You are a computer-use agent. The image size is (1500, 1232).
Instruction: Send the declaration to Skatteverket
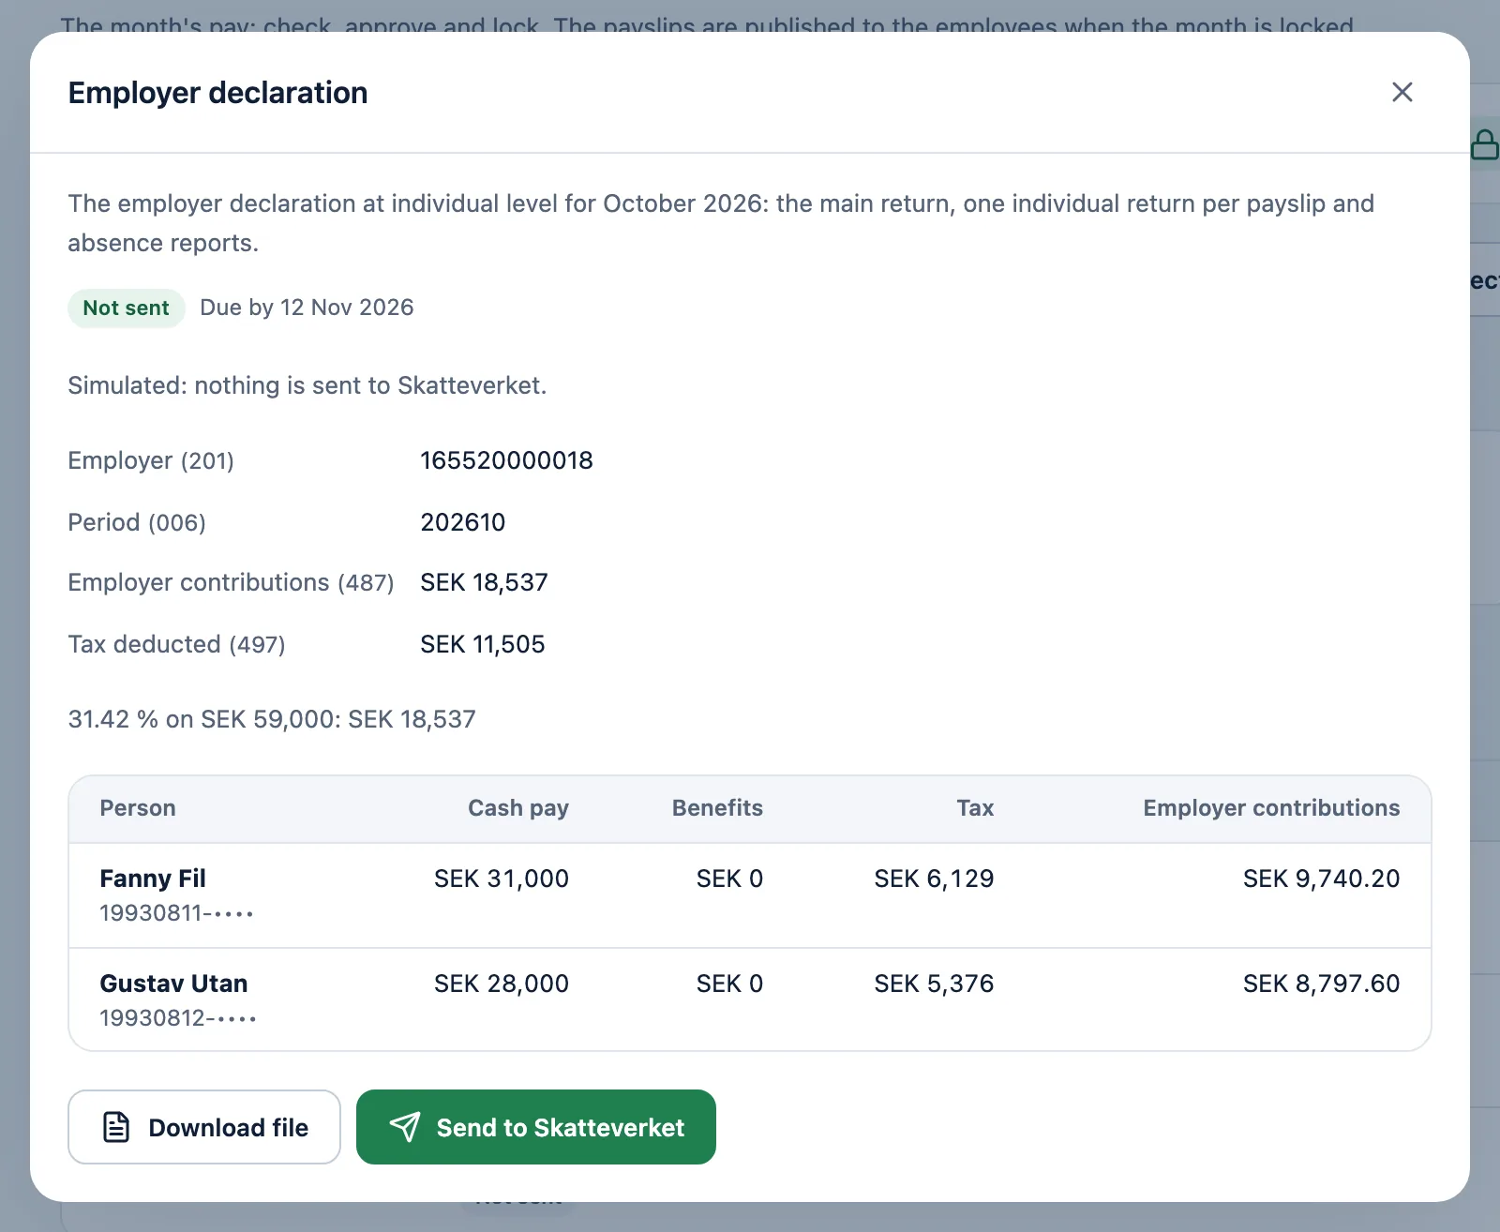tap(536, 1127)
